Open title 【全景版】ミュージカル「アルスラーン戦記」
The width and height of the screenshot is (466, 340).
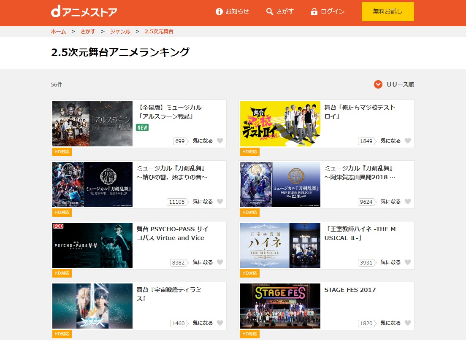pyautogui.click(x=169, y=112)
